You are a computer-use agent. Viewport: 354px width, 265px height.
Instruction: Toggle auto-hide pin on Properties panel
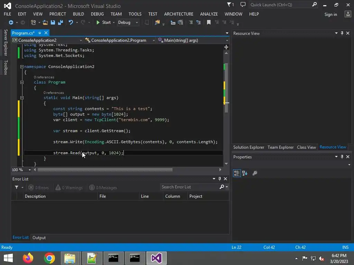(342, 157)
